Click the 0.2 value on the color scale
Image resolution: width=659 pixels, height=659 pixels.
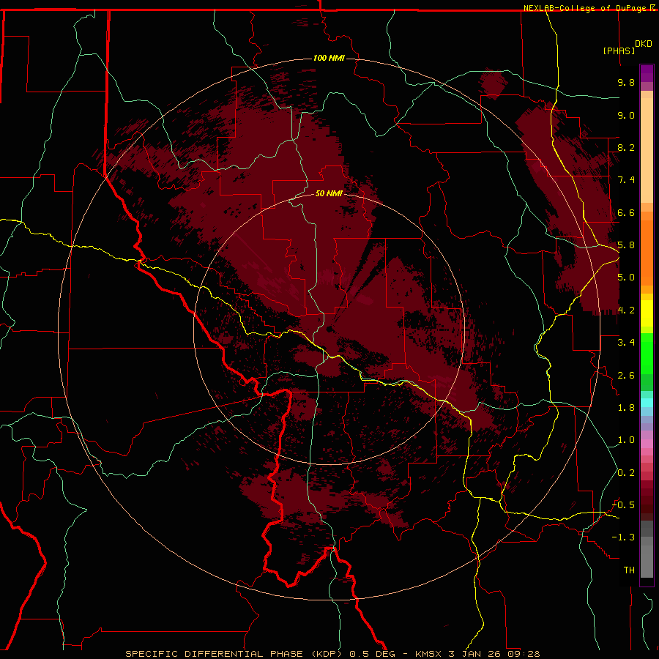click(626, 473)
